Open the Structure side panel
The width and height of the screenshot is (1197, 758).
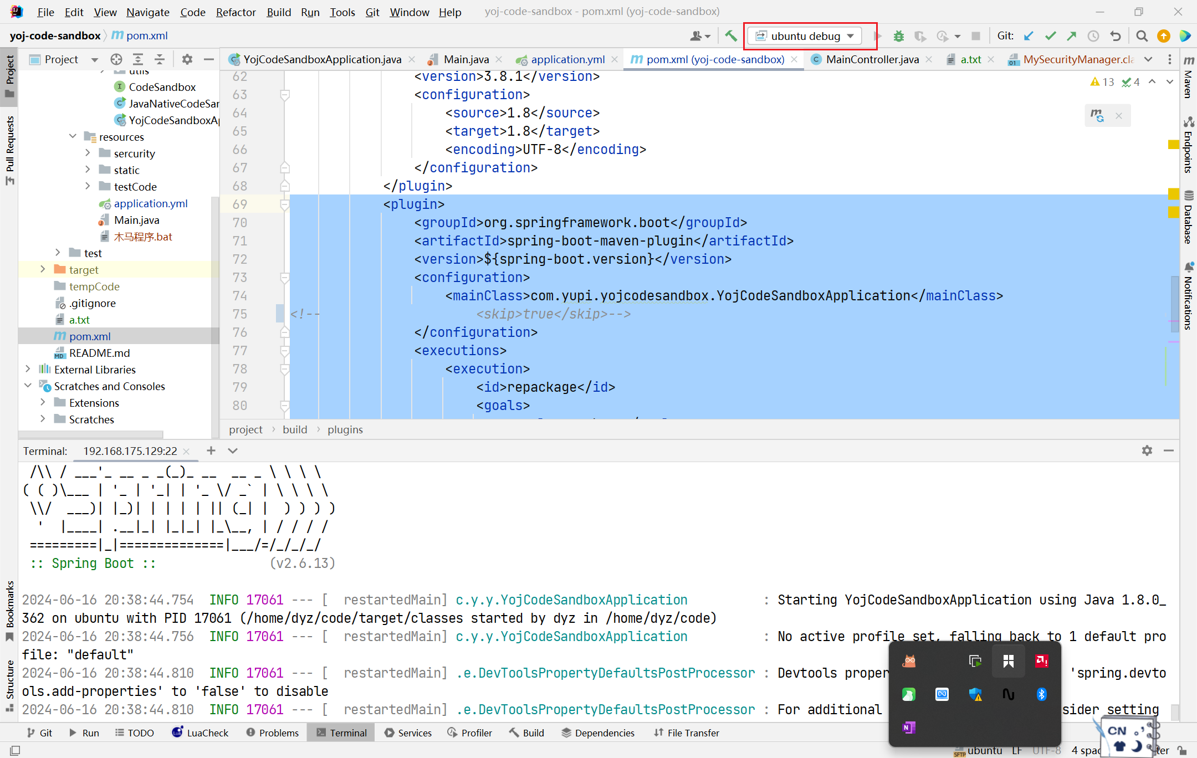[x=10, y=685]
